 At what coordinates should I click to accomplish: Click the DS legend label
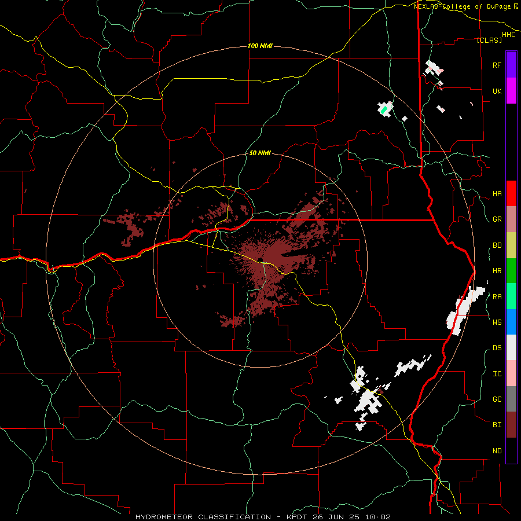click(x=497, y=347)
